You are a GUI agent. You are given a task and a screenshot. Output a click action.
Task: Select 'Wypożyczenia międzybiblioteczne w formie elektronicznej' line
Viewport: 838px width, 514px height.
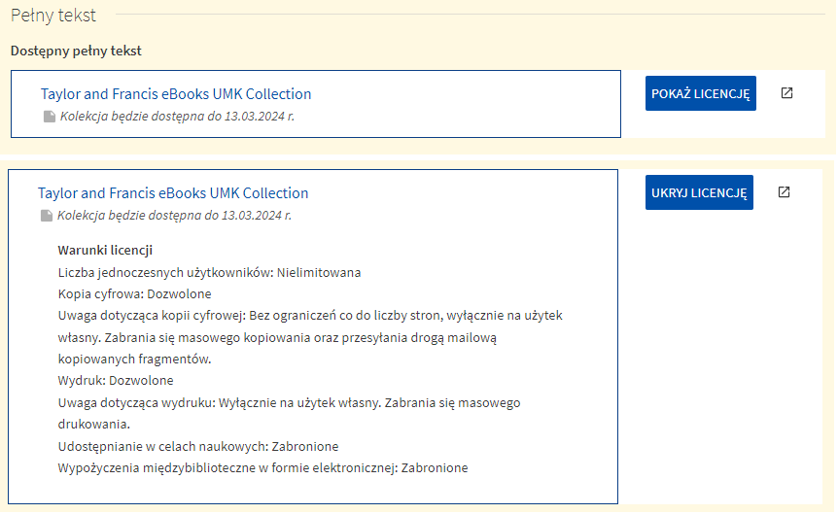point(262,468)
